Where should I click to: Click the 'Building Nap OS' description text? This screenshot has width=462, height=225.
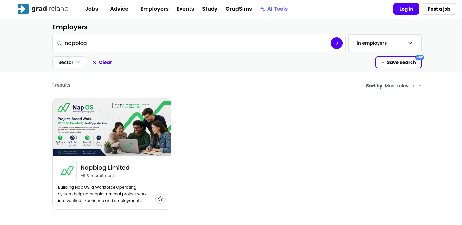[102, 194]
